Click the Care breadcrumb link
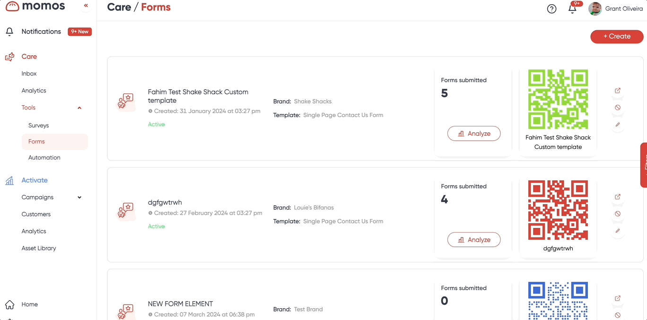Image resolution: width=647 pixels, height=320 pixels. (x=119, y=8)
